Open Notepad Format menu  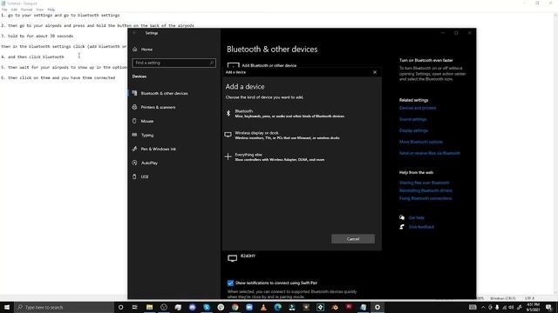pos(26,10)
